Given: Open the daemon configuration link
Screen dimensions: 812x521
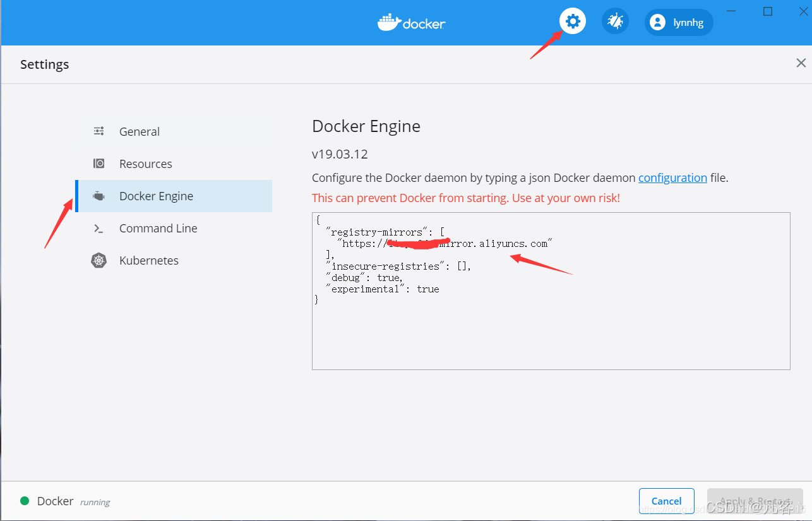Looking at the screenshot, I should (x=672, y=178).
